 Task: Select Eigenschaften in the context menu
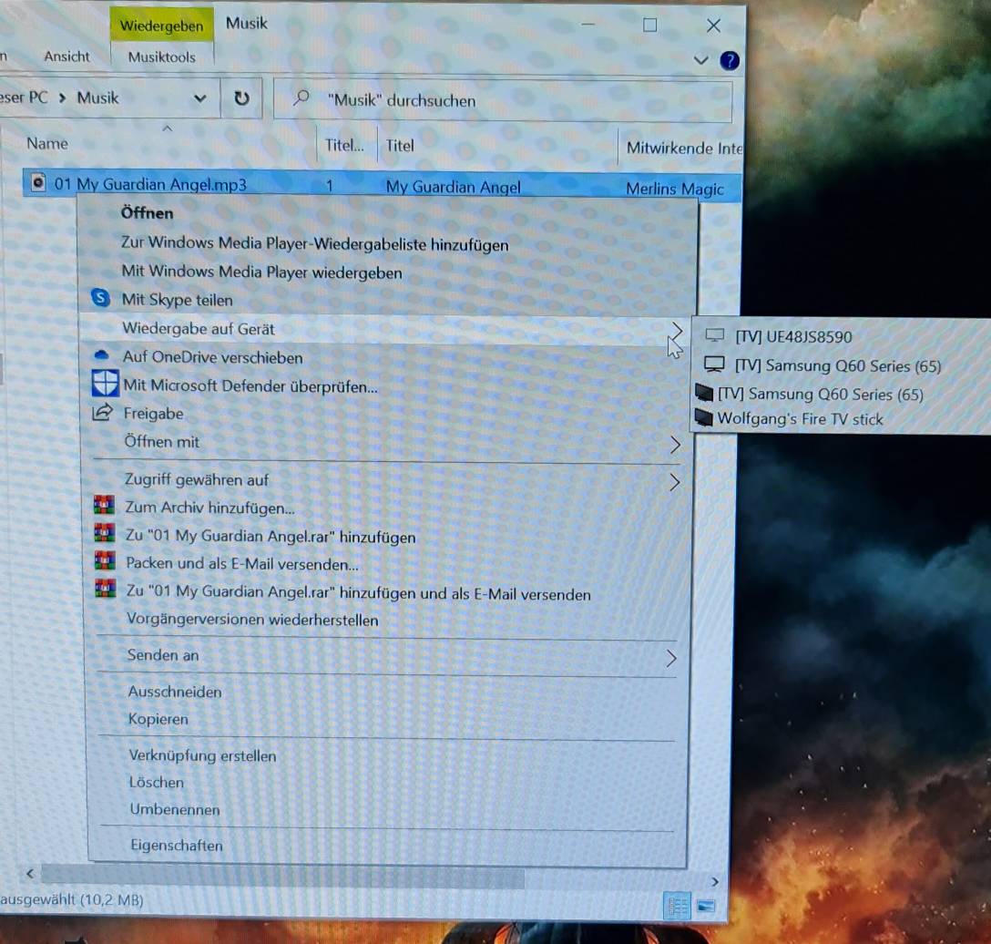176,845
